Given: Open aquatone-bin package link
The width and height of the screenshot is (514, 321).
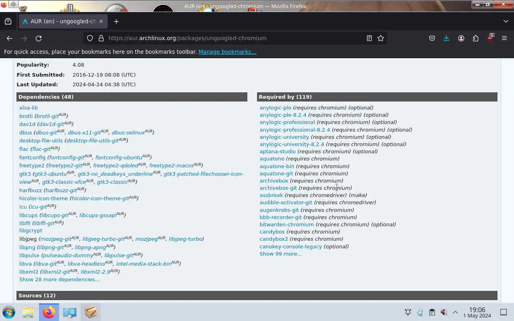Looking at the screenshot, I should click(277, 166).
